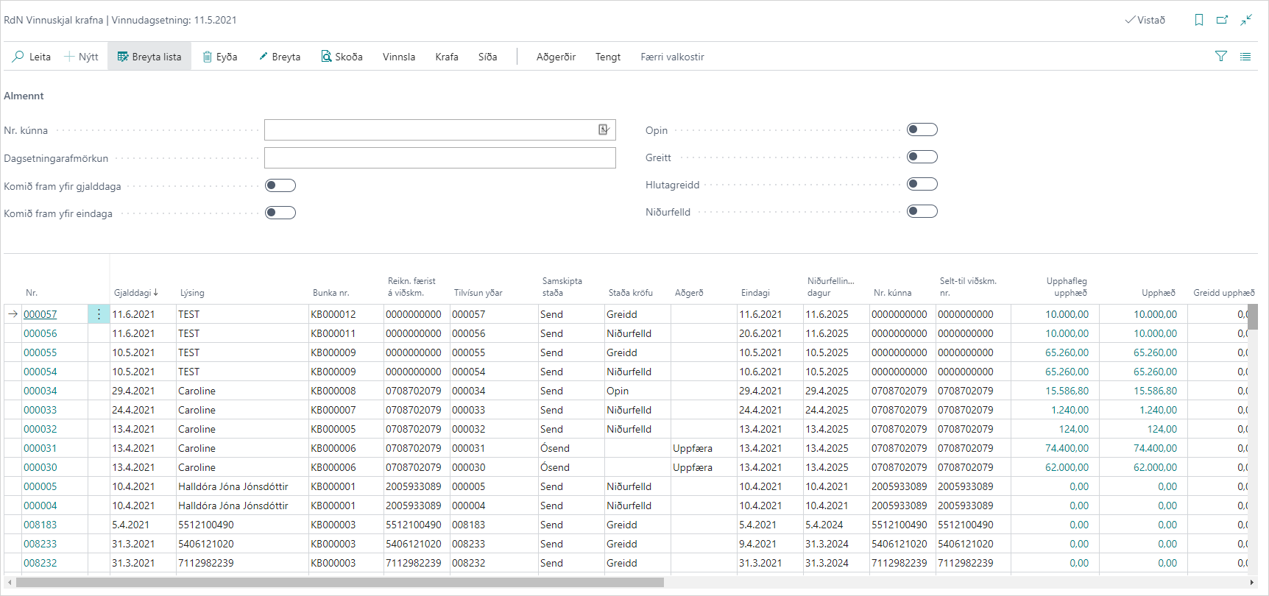Screen dimensions: 1269x596
Task: Open claim link 000005
Action: coord(40,486)
